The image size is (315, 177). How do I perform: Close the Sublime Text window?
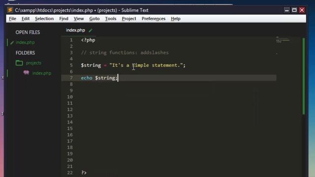pos(302,10)
